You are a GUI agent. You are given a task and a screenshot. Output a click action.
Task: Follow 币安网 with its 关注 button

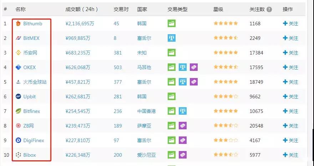(290, 53)
